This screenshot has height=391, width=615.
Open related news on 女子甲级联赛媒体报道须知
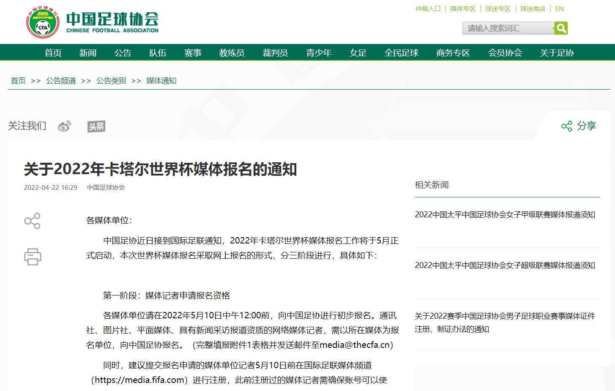(x=505, y=215)
